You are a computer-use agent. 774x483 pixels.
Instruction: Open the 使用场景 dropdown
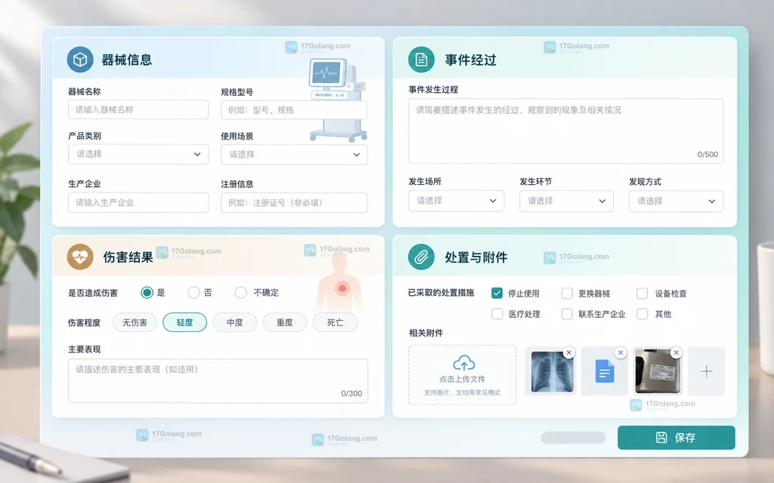click(x=294, y=154)
